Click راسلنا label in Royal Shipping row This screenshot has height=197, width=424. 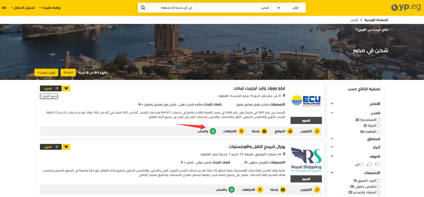[273, 190]
